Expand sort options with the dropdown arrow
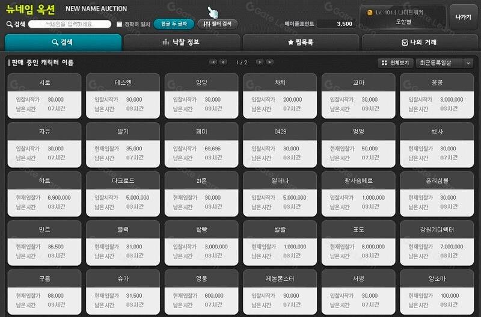Screen dimensions: 481x317 [468, 63]
